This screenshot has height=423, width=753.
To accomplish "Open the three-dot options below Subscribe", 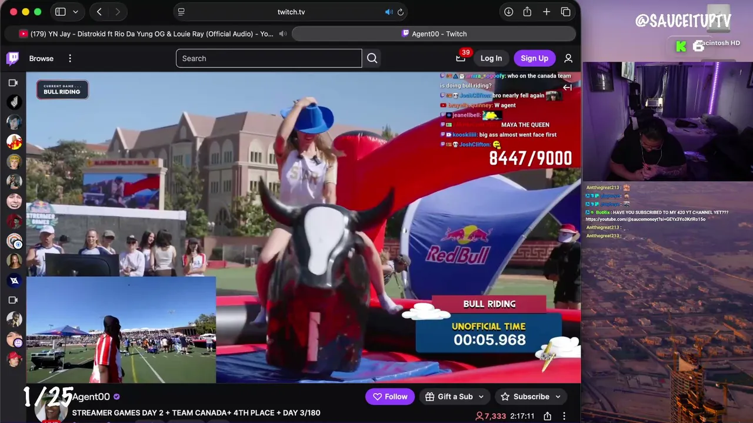I will click(564, 416).
